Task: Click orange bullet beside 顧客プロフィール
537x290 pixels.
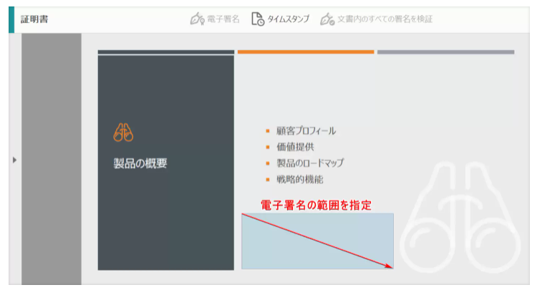Action: pyautogui.click(x=268, y=131)
